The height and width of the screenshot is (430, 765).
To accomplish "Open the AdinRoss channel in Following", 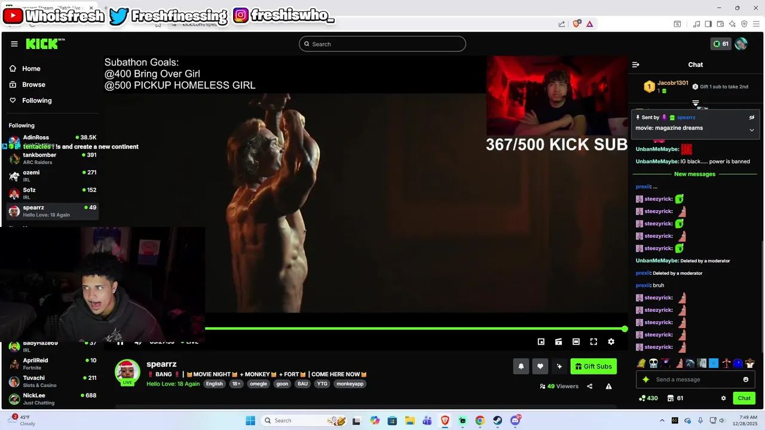I will click(x=53, y=141).
